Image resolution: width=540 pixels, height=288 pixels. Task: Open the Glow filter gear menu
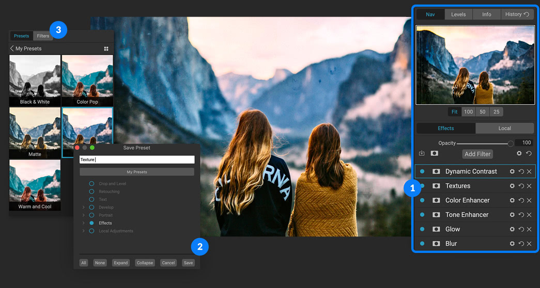coord(512,229)
